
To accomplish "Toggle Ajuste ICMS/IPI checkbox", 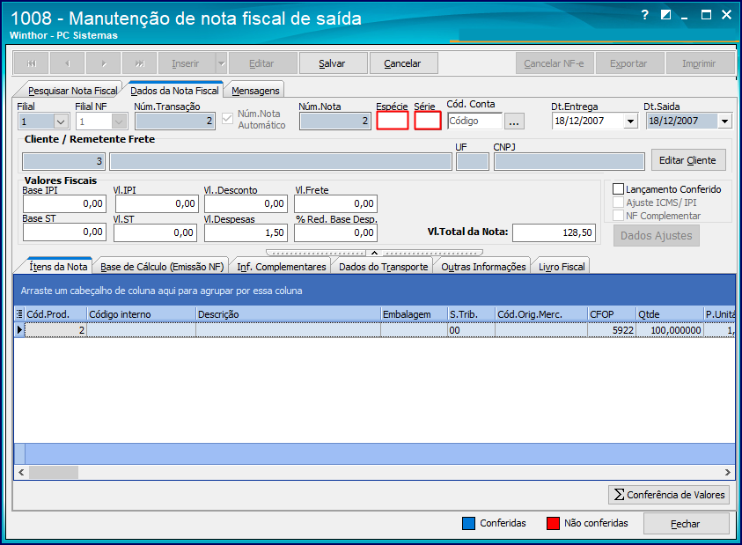I will click(618, 203).
